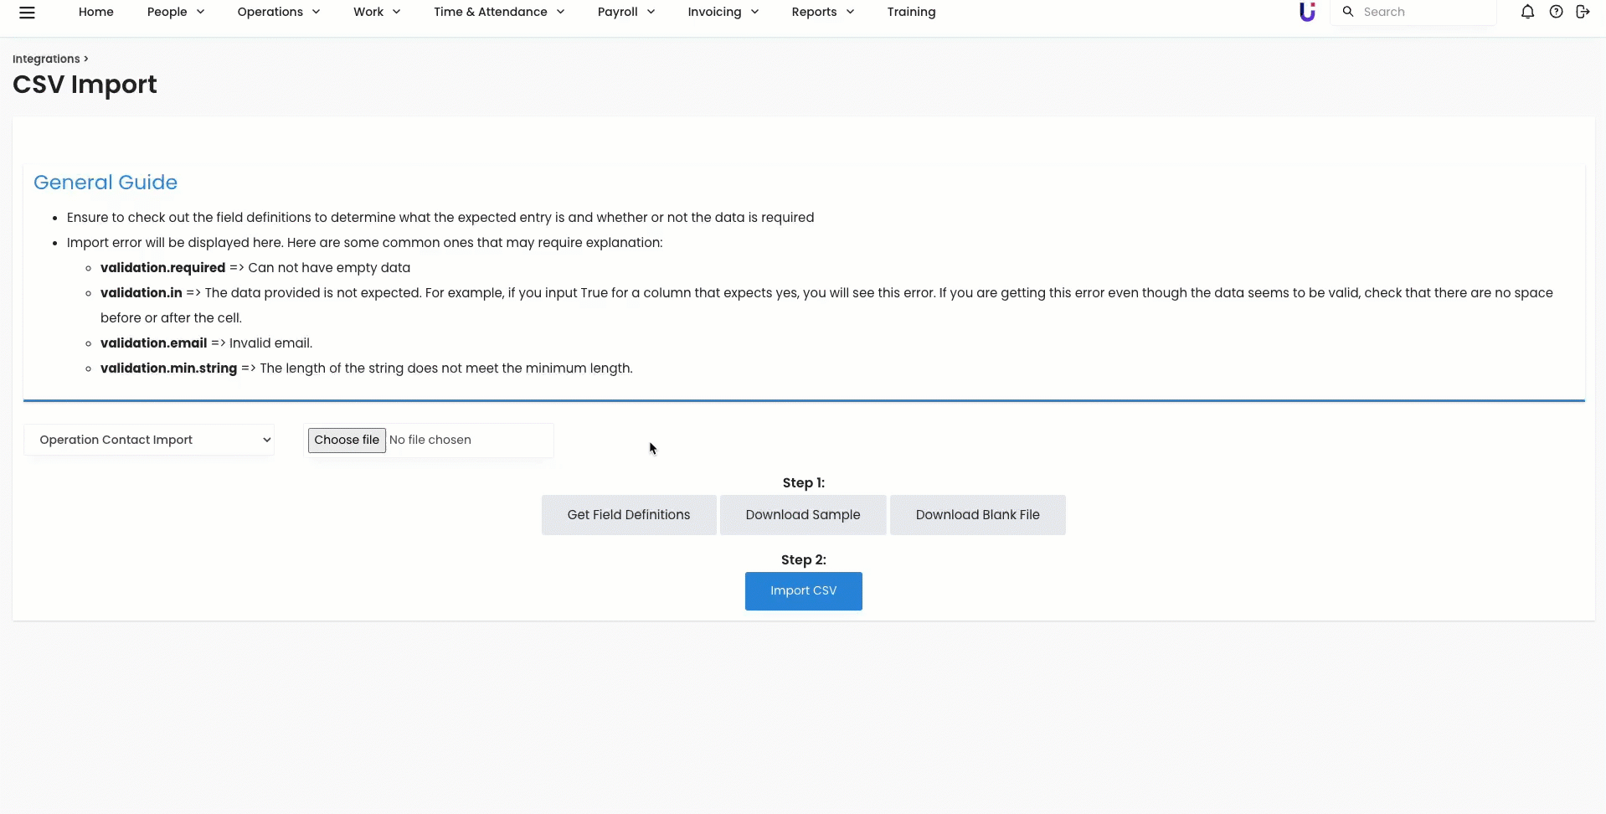Image resolution: width=1606 pixels, height=814 pixels.
Task: Click Get Field Definitions button
Action: (x=629, y=515)
